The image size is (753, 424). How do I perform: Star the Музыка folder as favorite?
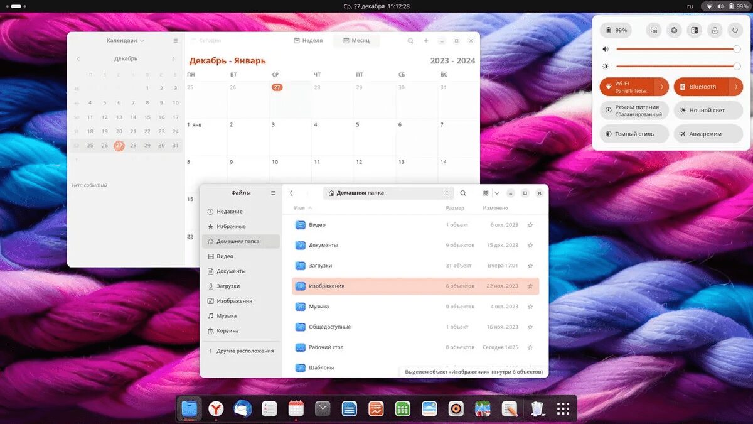click(x=530, y=307)
